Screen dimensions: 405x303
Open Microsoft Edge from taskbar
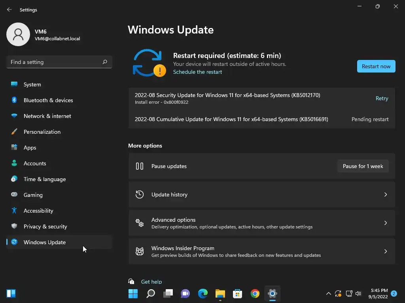(203, 294)
